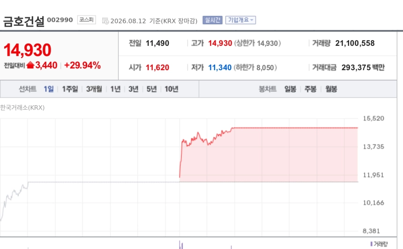Click the 코스피 market badge
This screenshot has width=403, height=249.
coord(87,20)
